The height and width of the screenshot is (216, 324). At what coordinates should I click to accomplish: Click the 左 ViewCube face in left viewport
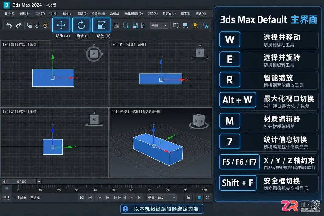(x=94, y=120)
